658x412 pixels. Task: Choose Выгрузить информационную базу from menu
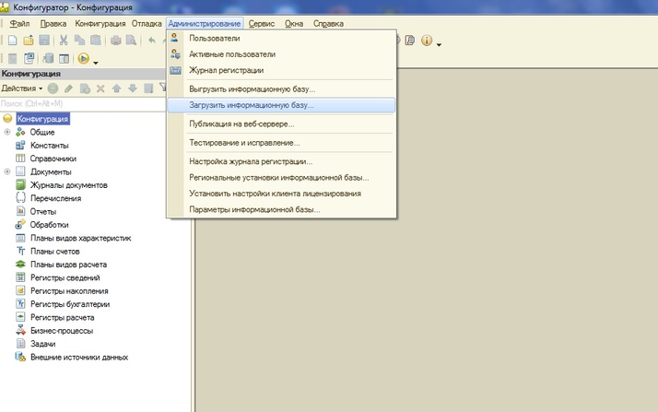click(252, 89)
